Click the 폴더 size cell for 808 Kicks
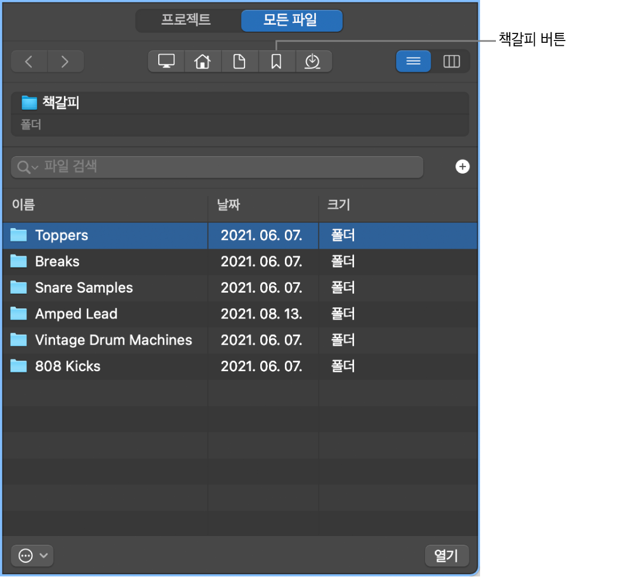The width and height of the screenshot is (636, 577). pyautogui.click(x=343, y=366)
